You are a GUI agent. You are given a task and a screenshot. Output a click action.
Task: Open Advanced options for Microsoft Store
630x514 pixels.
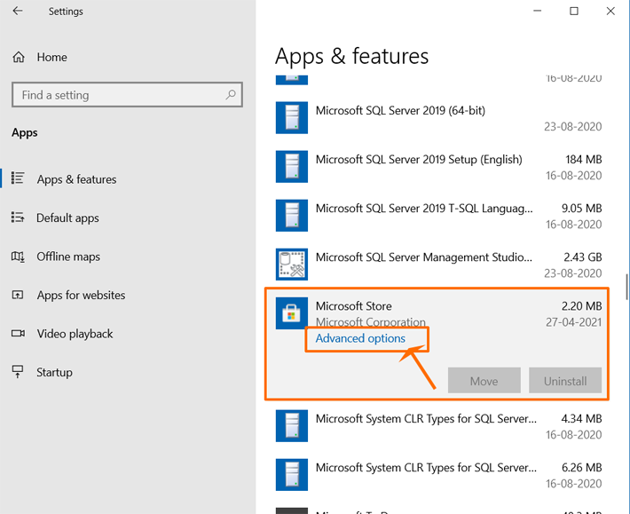[x=360, y=338]
